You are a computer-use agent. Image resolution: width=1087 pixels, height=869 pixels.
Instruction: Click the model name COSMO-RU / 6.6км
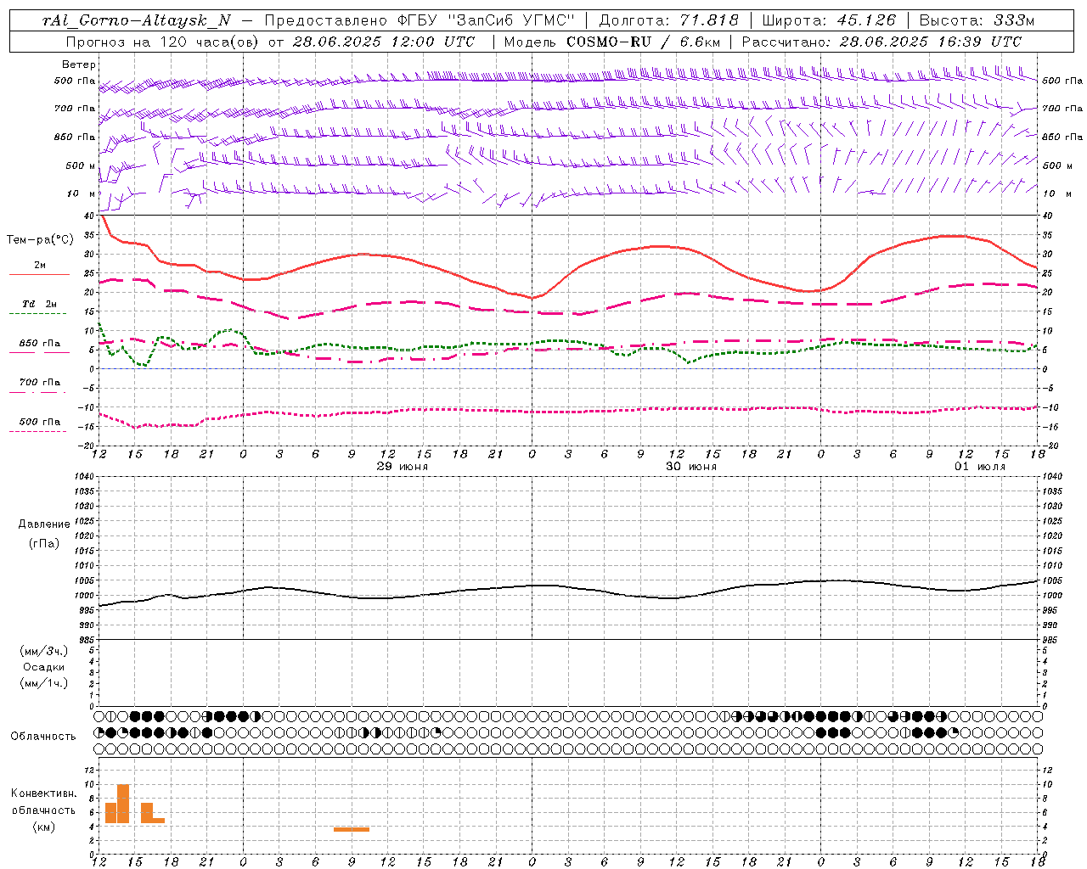click(642, 42)
